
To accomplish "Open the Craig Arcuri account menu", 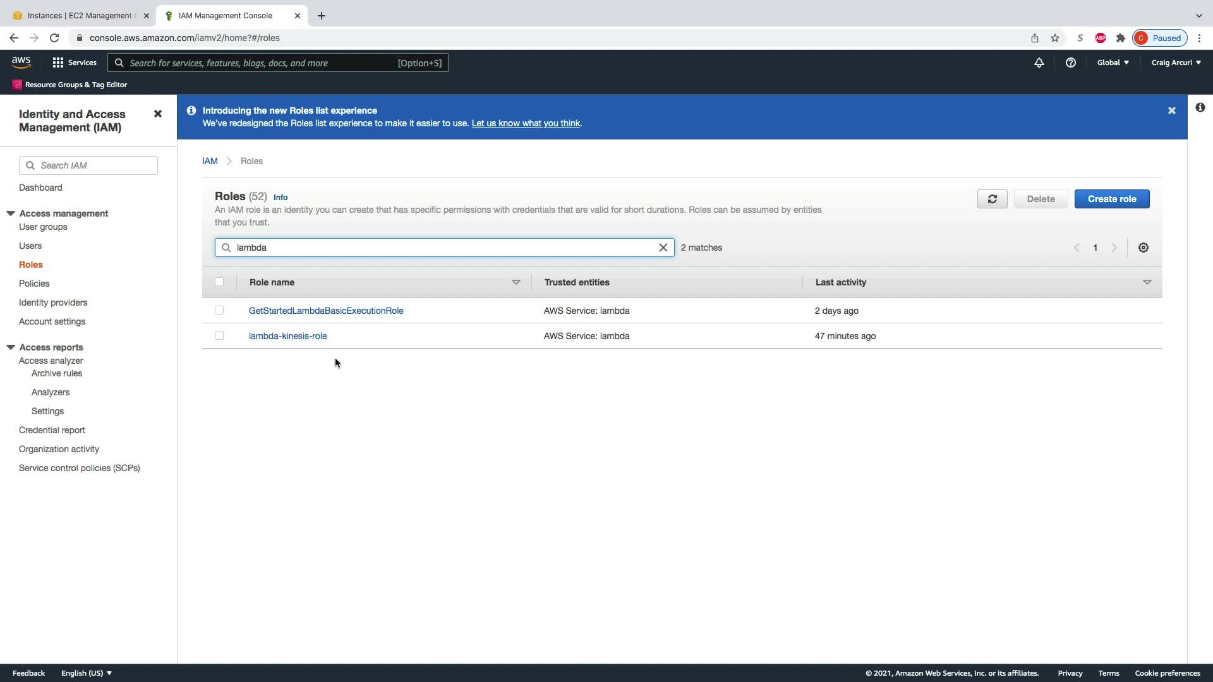I will click(1175, 63).
